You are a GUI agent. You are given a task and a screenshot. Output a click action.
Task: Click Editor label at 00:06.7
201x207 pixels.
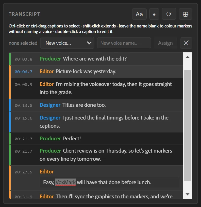[47, 71]
